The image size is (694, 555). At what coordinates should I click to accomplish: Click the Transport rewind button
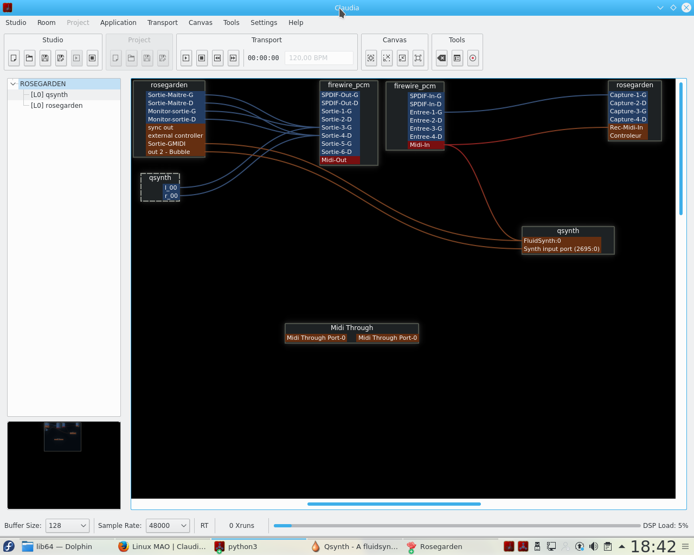pos(217,58)
